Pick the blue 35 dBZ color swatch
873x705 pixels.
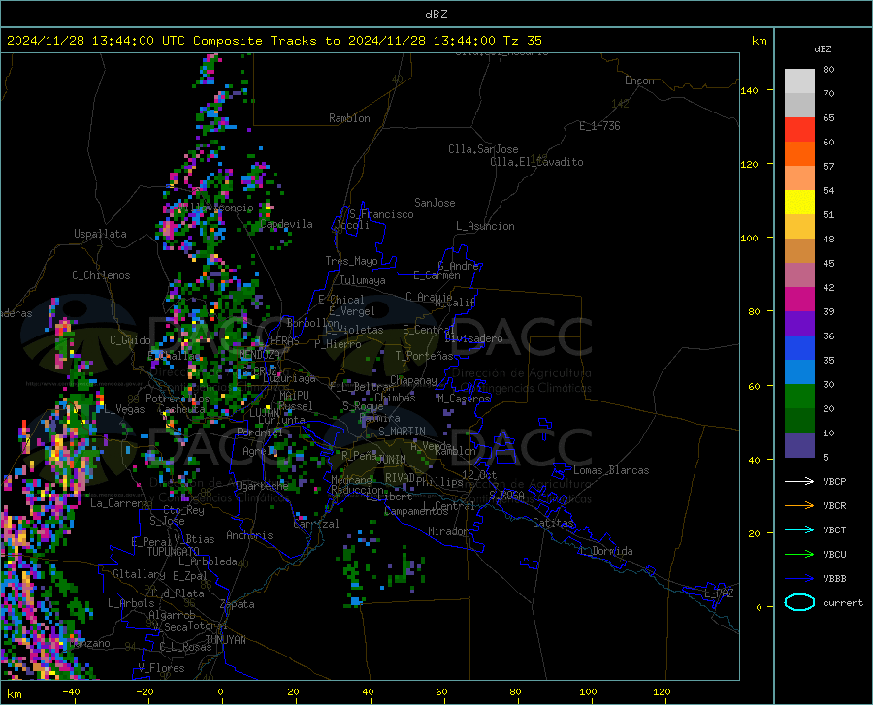799,348
